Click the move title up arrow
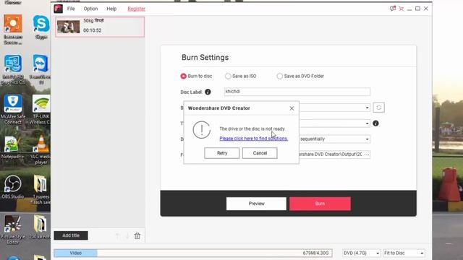The width and height of the screenshot is (463, 260). tap(117, 236)
